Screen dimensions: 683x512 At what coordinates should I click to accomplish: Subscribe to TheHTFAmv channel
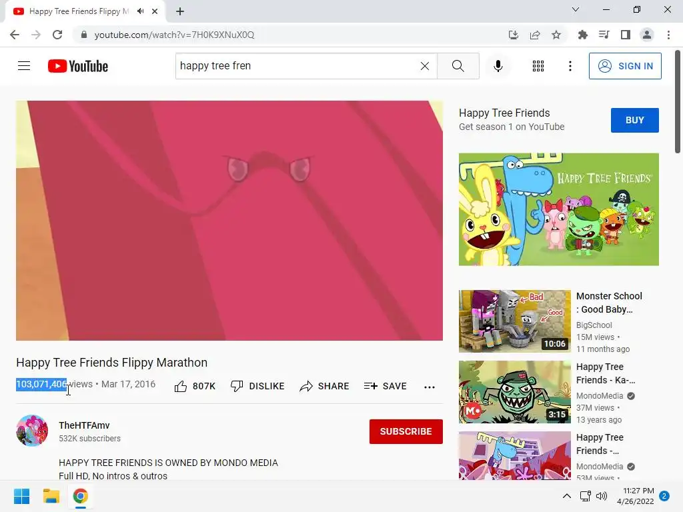click(406, 431)
